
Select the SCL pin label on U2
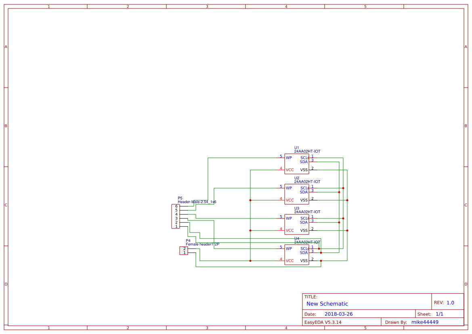304,188
